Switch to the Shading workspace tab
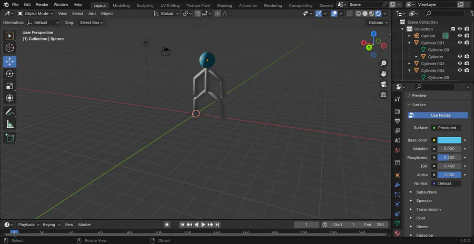 tap(224, 5)
